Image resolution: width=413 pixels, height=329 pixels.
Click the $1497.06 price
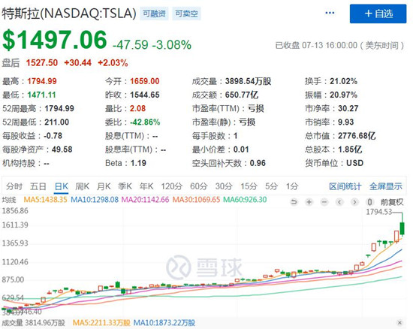(x=55, y=40)
